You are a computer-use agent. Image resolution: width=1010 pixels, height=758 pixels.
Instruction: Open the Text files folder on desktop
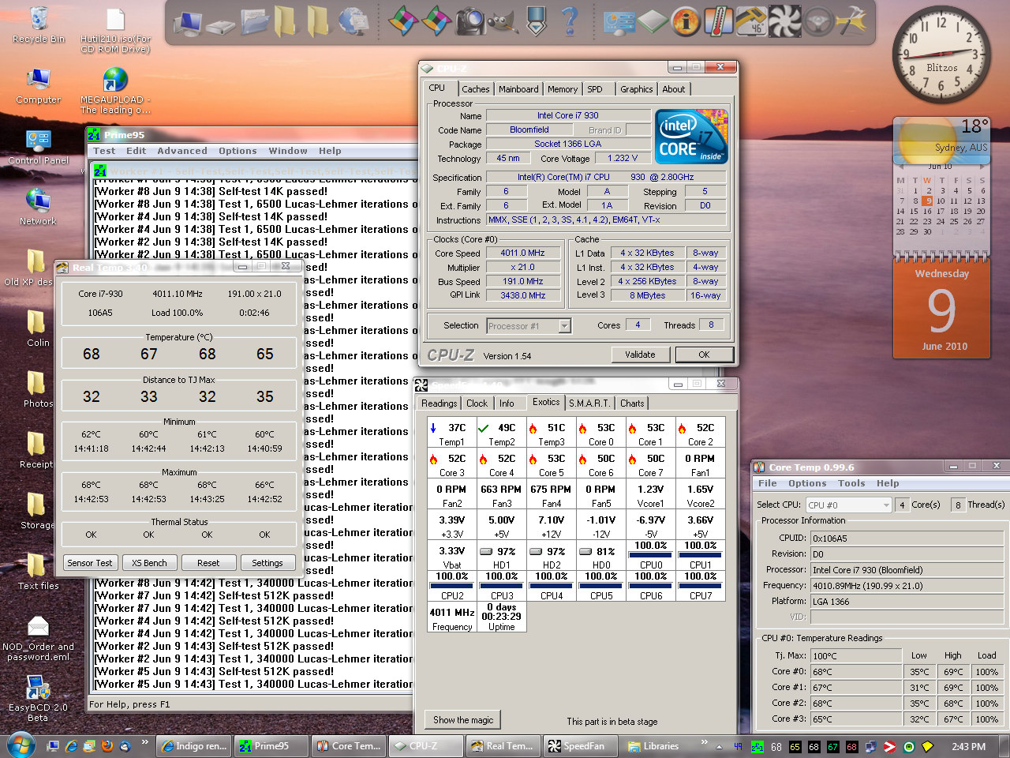click(38, 572)
